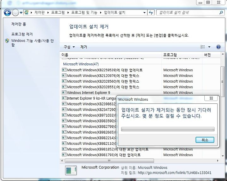Screen dimensions: 227x181
Task: Click the icon of KB2028560 hotfix
Action: pos(64,81)
